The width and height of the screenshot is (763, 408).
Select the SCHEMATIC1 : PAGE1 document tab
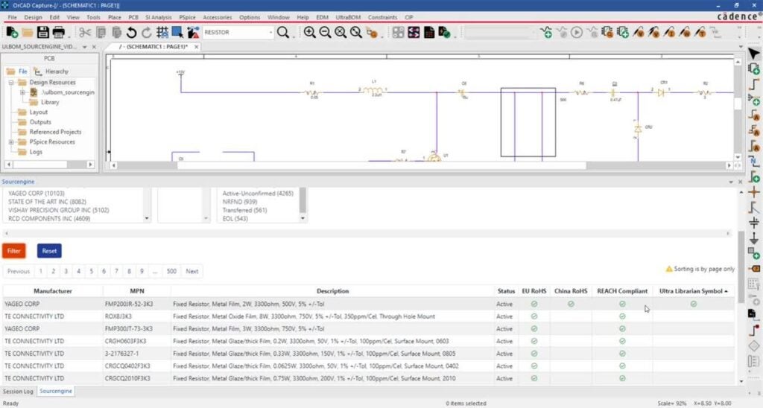155,47
